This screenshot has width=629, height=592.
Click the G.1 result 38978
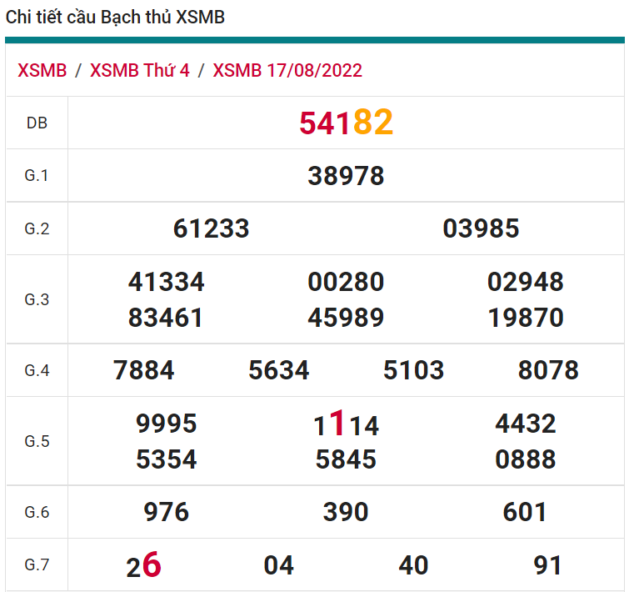tap(346, 176)
